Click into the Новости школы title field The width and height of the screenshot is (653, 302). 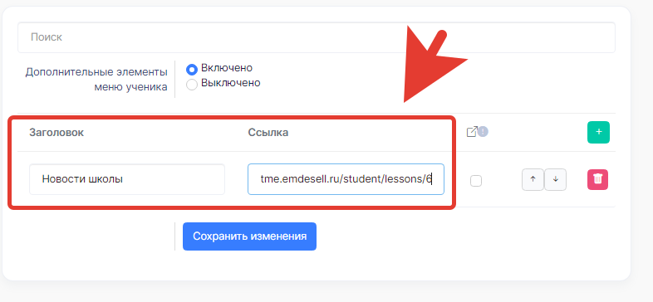coord(127,179)
